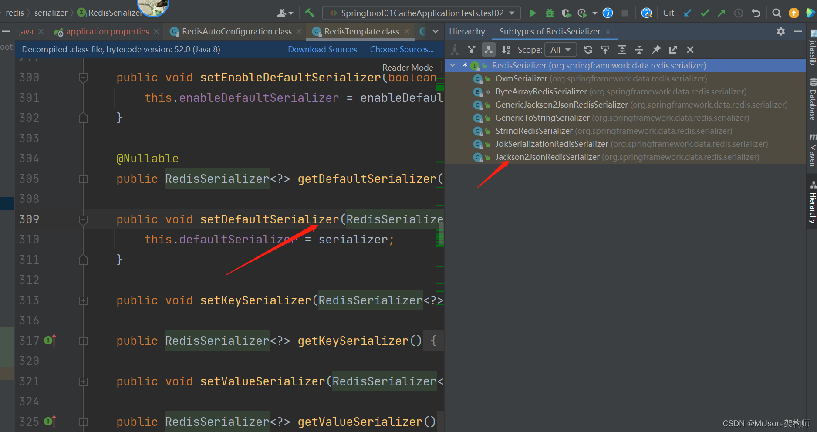The width and height of the screenshot is (817, 432).
Task: Collapse the RedisSerializer root node
Action: click(x=452, y=65)
